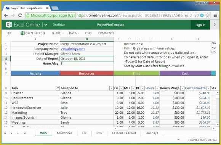Image resolution: width=221 pixels, height=145 pixels.
Task: Click the vertical scrollbar down arrow
Action: (x=218, y=124)
